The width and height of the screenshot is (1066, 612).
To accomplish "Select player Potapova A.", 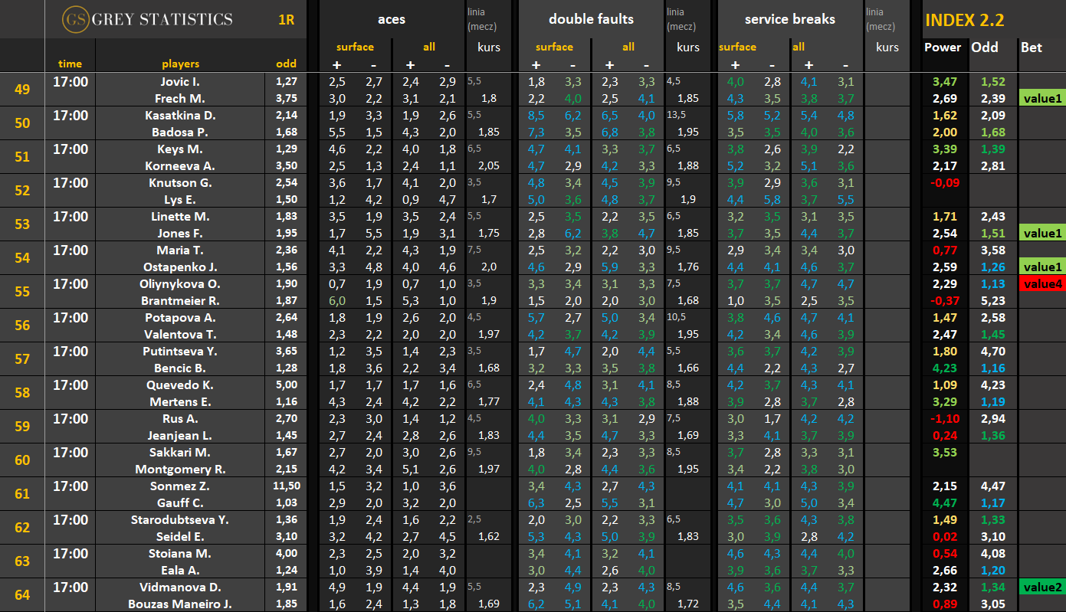I will pos(180,317).
